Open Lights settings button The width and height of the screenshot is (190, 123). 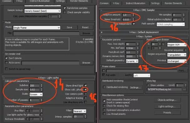tap(167, 106)
